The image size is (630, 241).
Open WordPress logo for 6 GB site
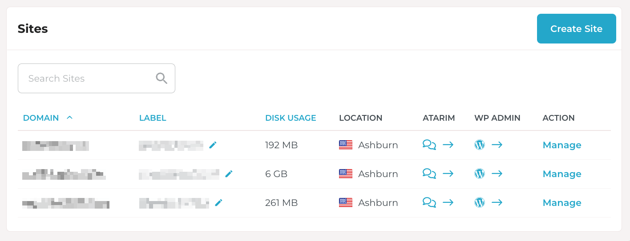point(480,174)
